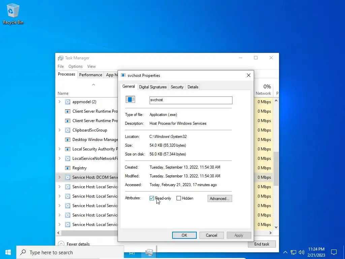Click the ClipboardSvcGroup gear icon

67,130
